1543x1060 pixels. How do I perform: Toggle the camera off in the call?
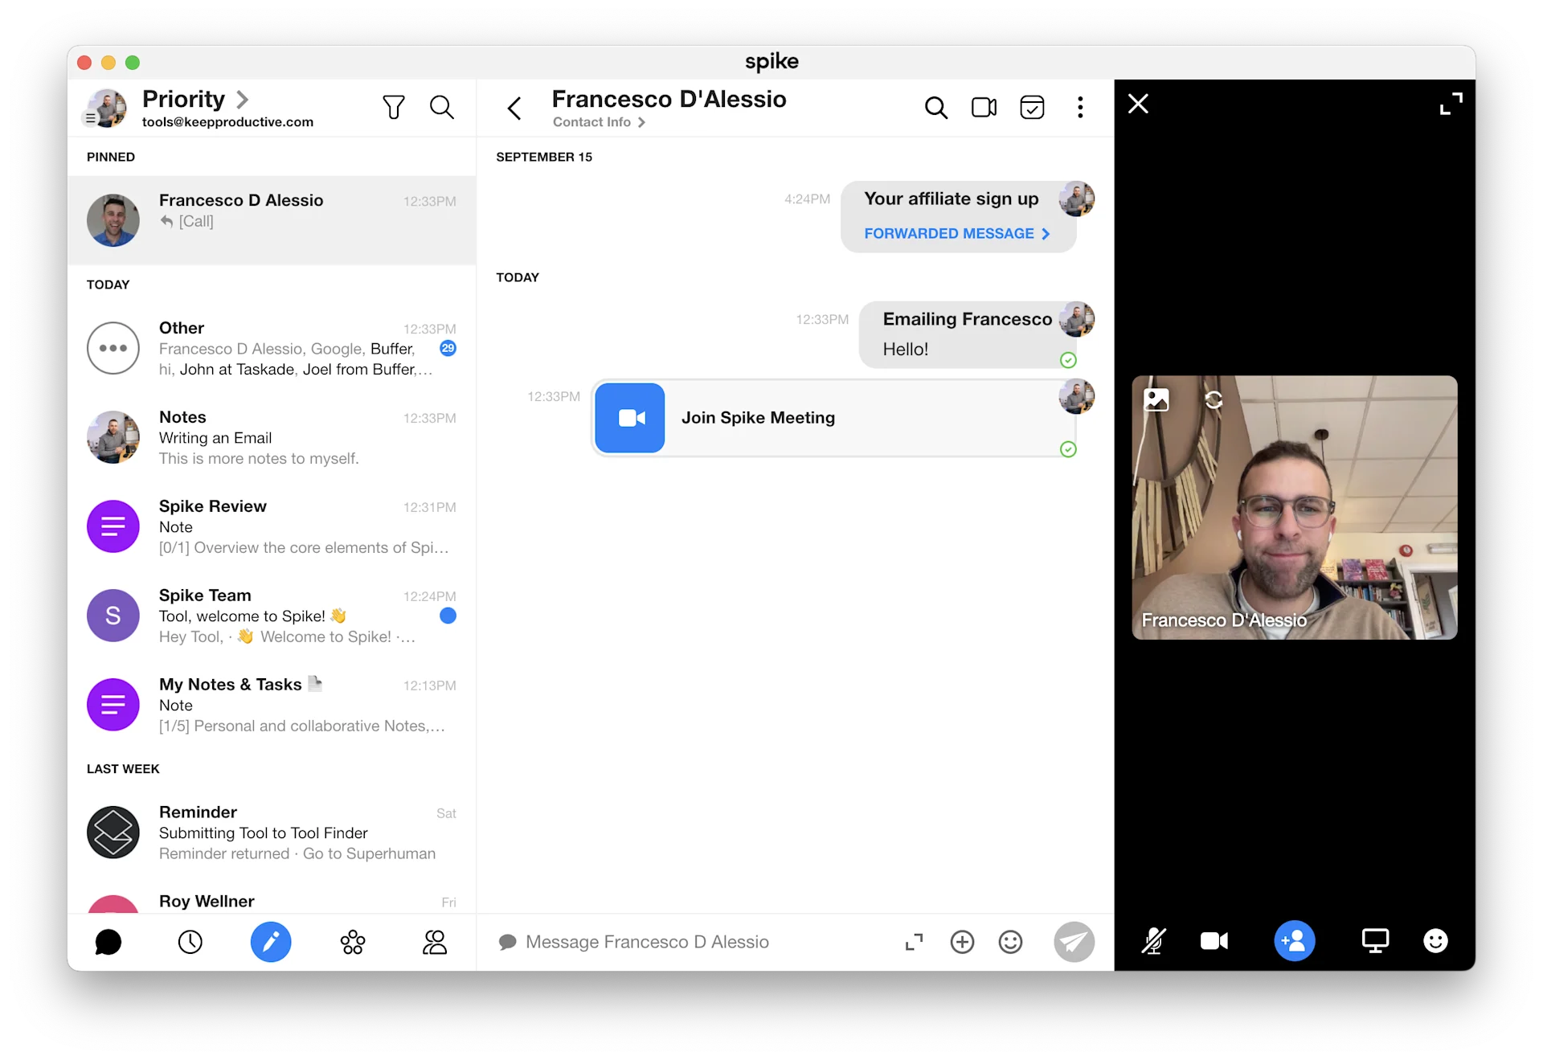point(1214,941)
